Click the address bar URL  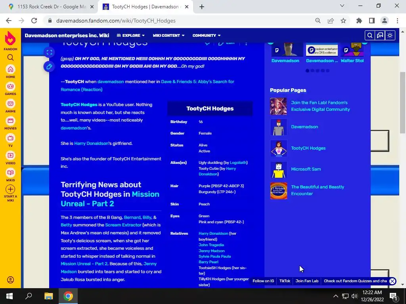click(x=116, y=21)
